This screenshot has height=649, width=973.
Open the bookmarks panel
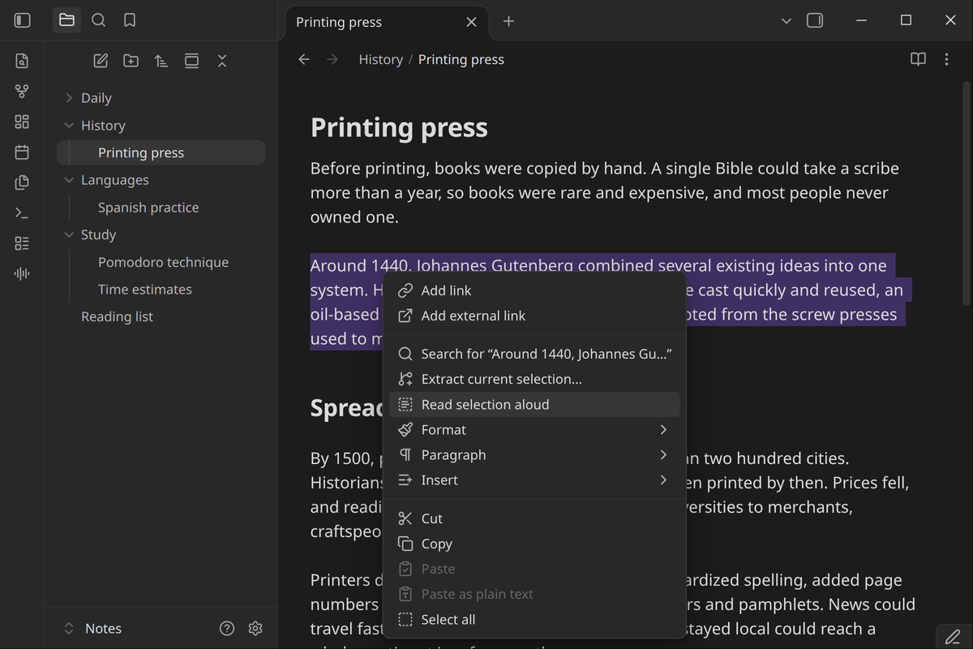tap(130, 20)
